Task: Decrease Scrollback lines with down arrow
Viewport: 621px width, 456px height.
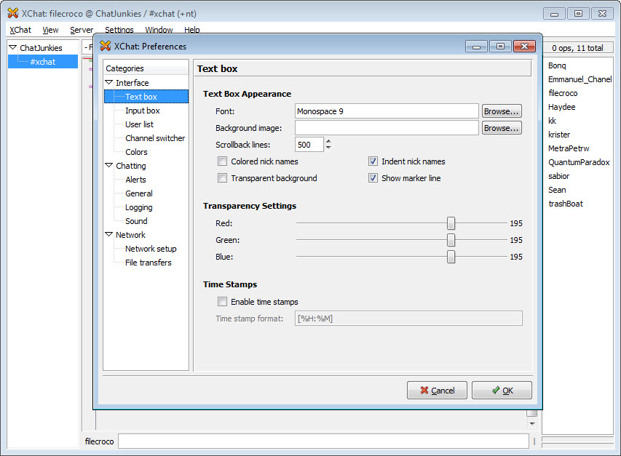Action: [328, 148]
